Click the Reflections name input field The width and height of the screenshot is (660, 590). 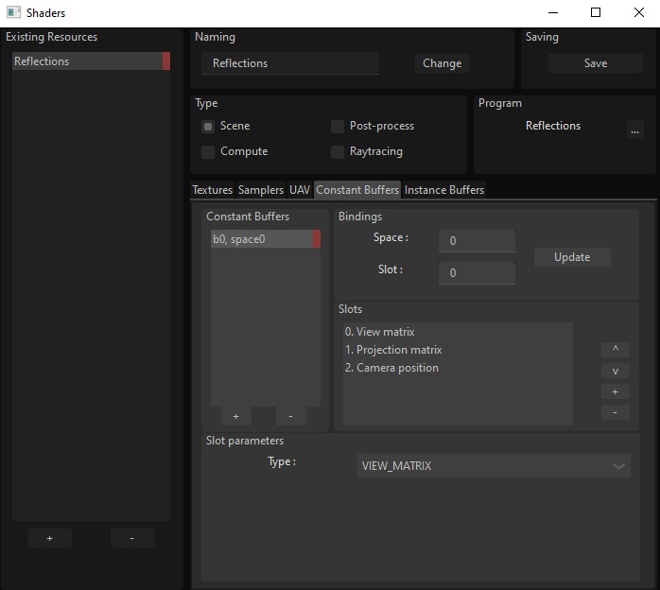290,63
